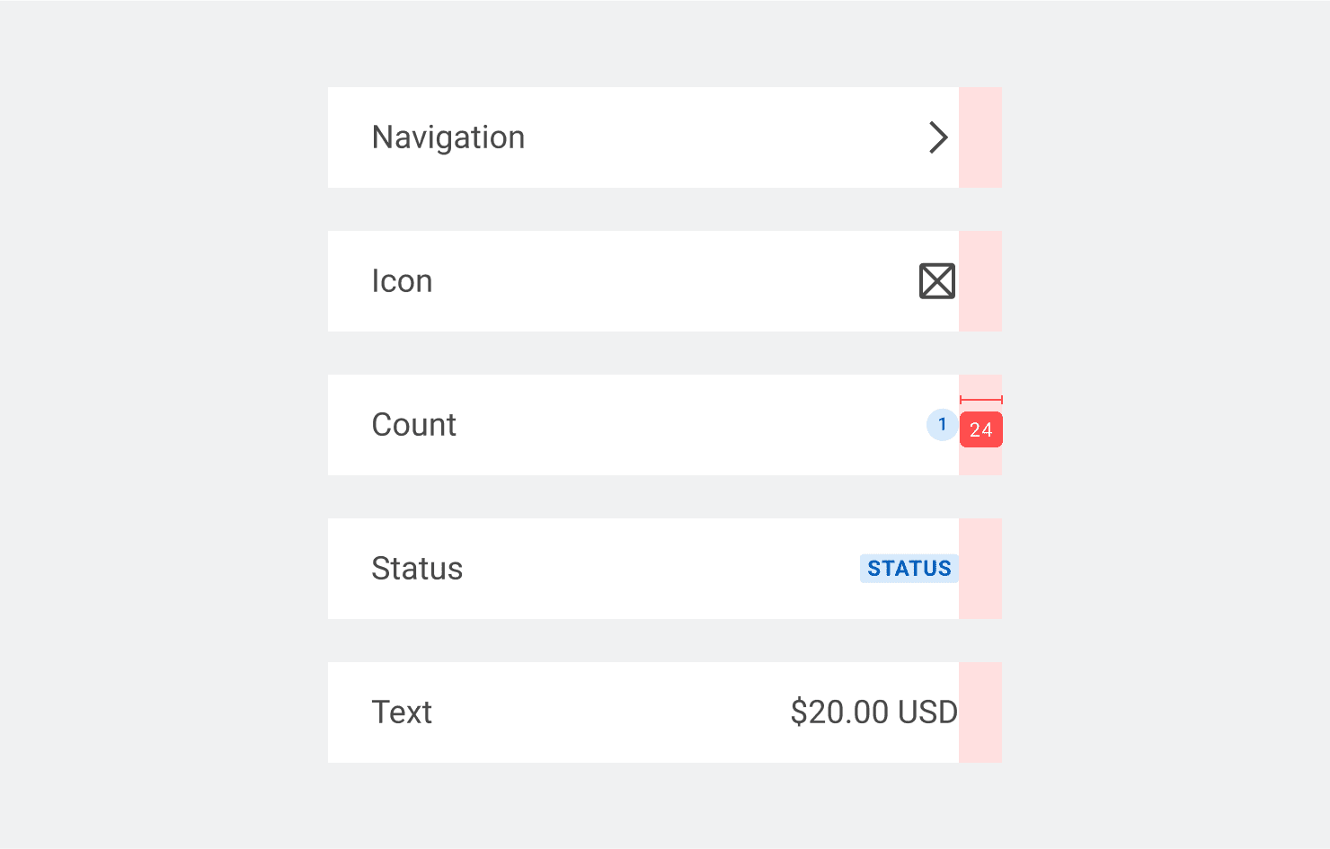Click the blue count badge showing 1
This screenshot has height=849, width=1330.
(942, 424)
